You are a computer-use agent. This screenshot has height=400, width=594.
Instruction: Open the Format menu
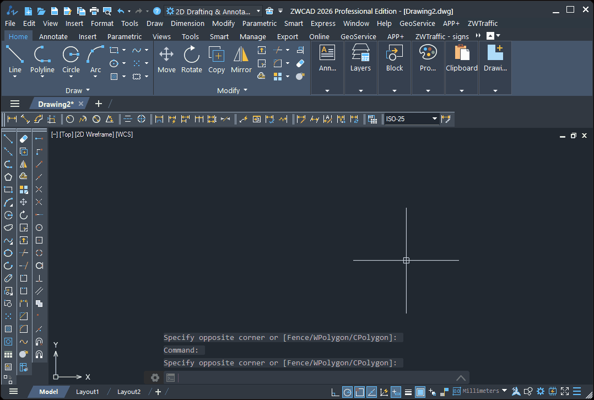coord(102,24)
